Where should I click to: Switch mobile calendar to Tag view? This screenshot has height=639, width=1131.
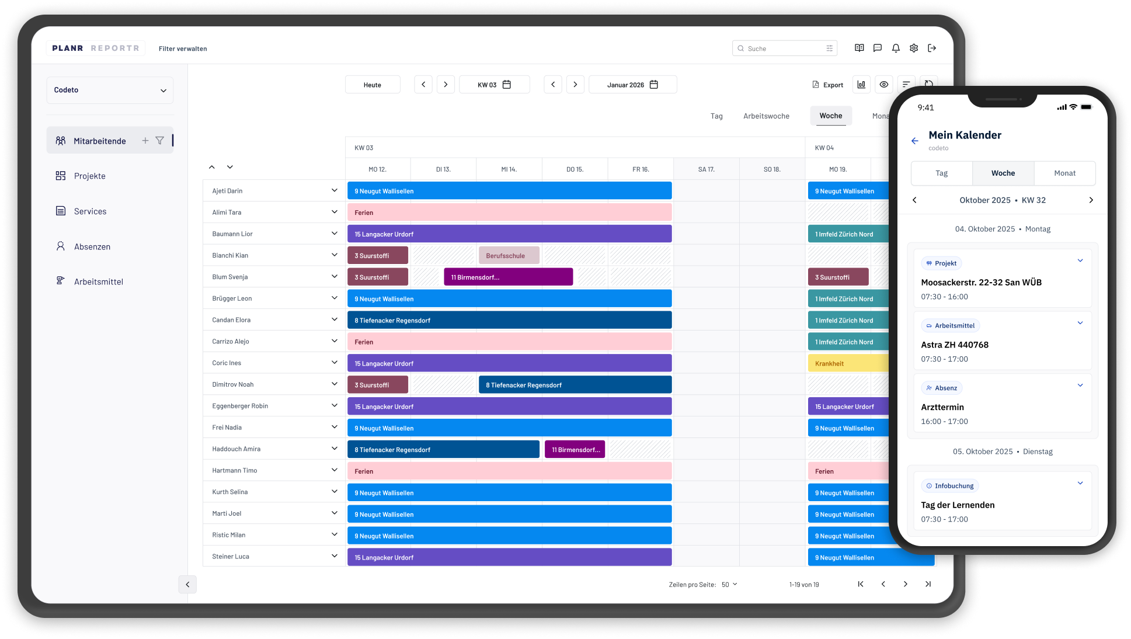pos(941,173)
